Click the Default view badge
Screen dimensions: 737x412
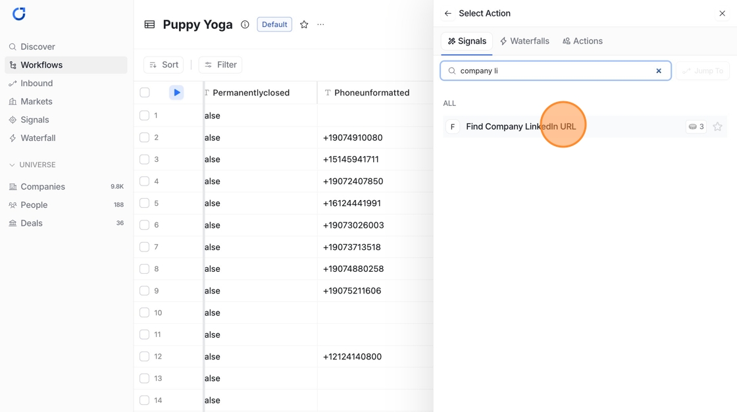[274, 24]
